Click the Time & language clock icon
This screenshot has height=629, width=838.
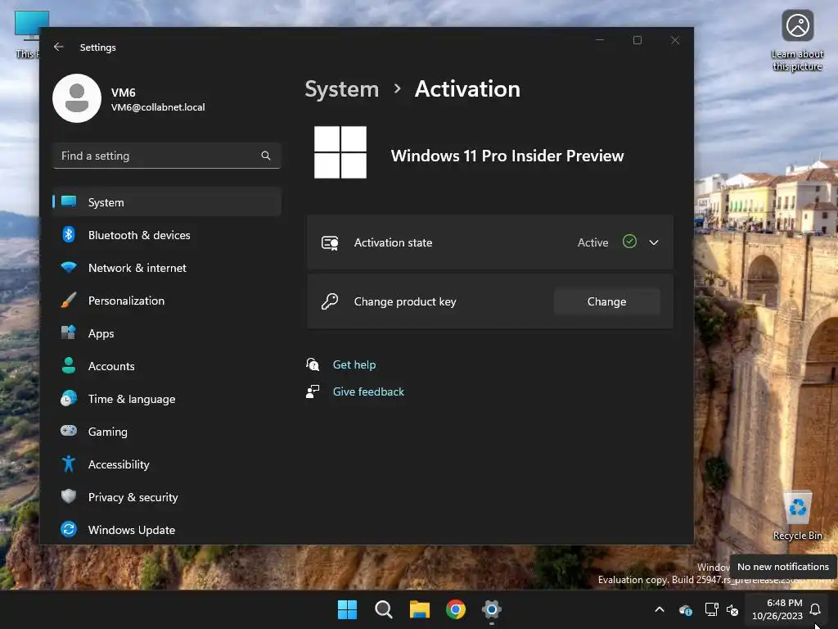[69, 399]
